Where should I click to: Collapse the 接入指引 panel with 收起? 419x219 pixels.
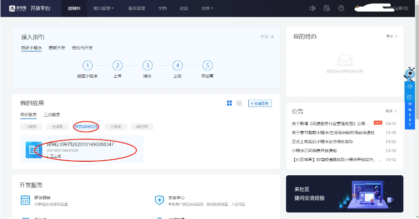[x=267, y=36]
